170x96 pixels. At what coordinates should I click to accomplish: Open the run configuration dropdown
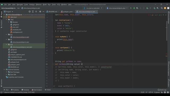tap(117, 8)
